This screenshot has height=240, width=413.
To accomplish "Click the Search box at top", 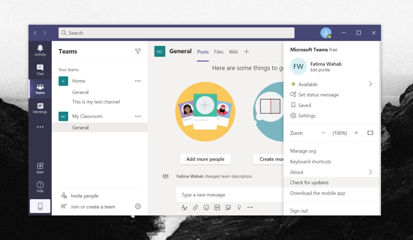I will (176, 33).
